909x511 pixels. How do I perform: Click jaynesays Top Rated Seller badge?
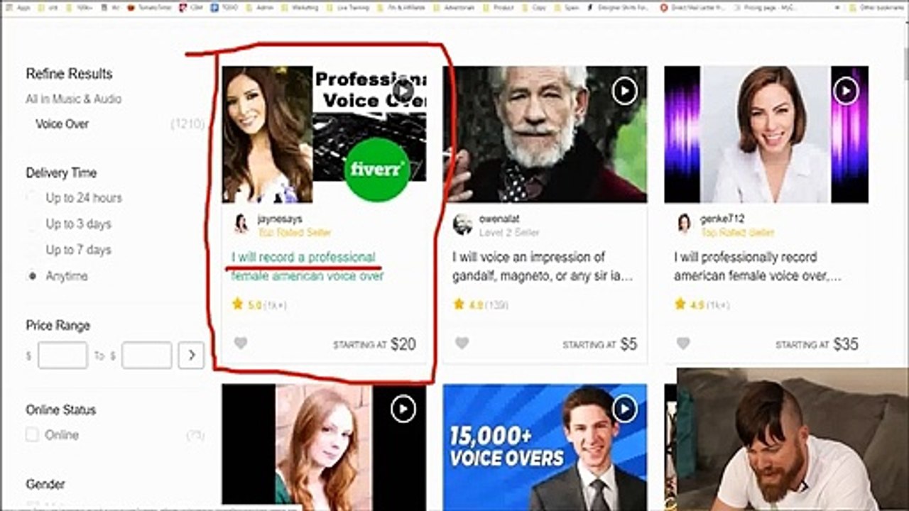pyautogui.click(x=294, y=232)
